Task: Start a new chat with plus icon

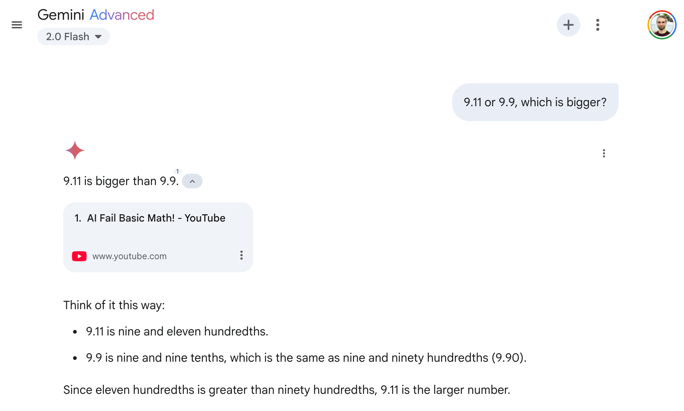Action: click(x=568, y=25)
